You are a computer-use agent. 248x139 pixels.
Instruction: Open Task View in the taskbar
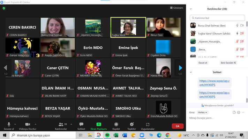click(81, 135)
